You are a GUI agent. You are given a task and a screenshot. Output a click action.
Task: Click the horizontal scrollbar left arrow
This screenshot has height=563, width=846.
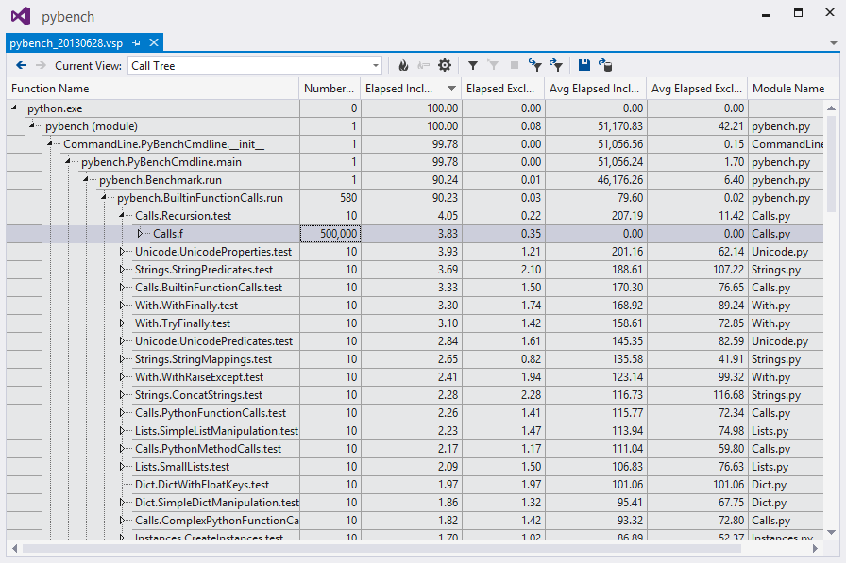tap(14, 549)
